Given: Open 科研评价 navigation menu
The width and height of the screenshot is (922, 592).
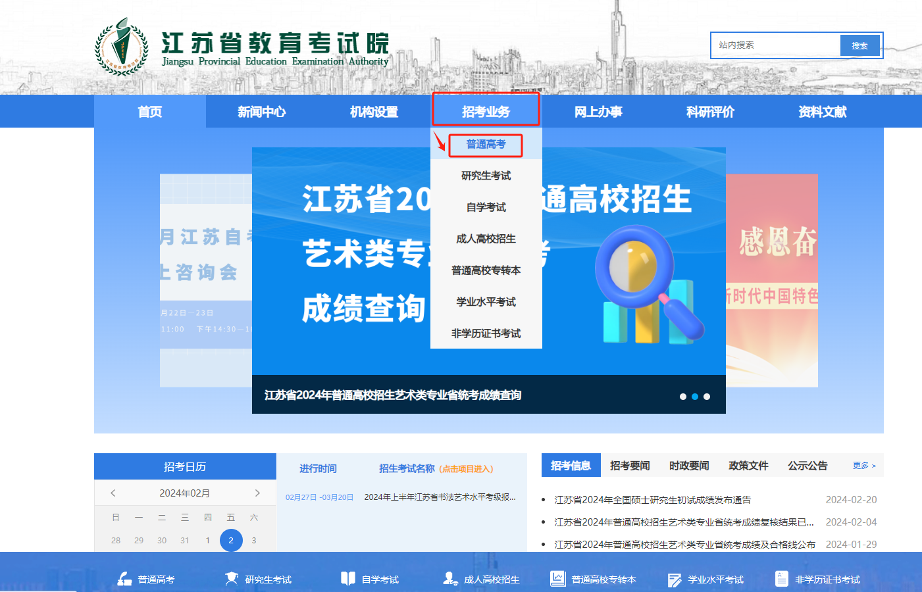Looking at the screenshot, I should pos(710,111).
